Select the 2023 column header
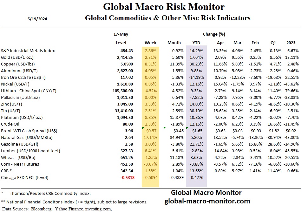 (291, 43)
